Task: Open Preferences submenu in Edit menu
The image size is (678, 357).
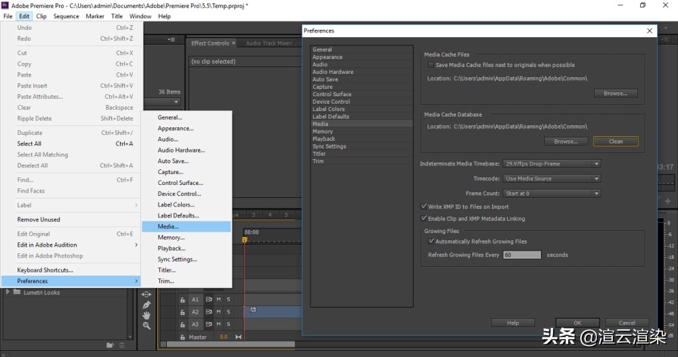Action: coord(71,281)
